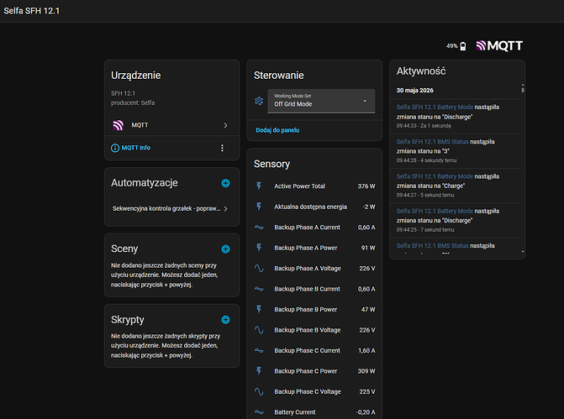Click the info circle icon beside MQTT Info
The height and width of the screenshot is (419, 564).
(x=115, y=148)
